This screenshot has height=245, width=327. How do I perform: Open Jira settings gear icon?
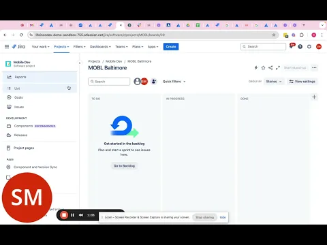pyautogui.click(x=309, y=46)
